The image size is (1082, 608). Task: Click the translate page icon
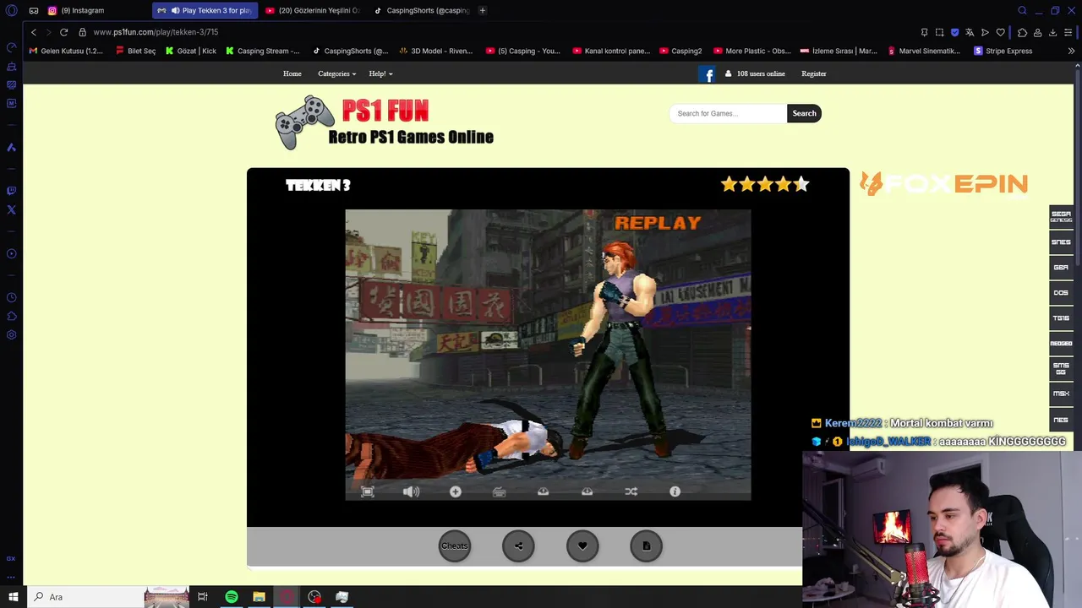click(970, 32)
